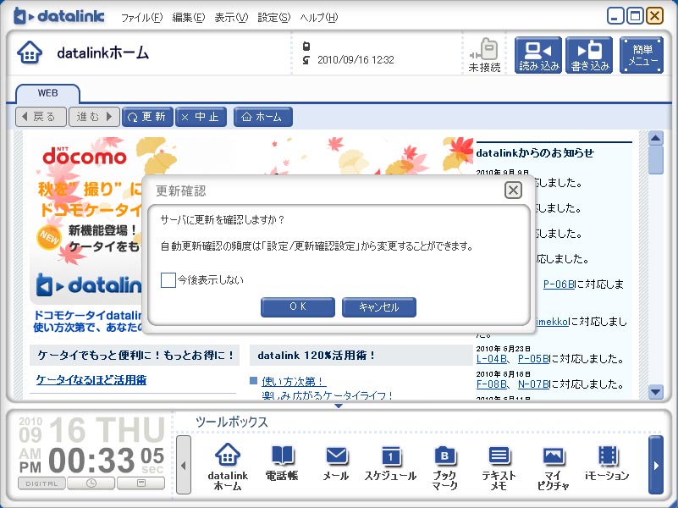Open the P-05B model link
678x508 pixels.
pos(533,358)
